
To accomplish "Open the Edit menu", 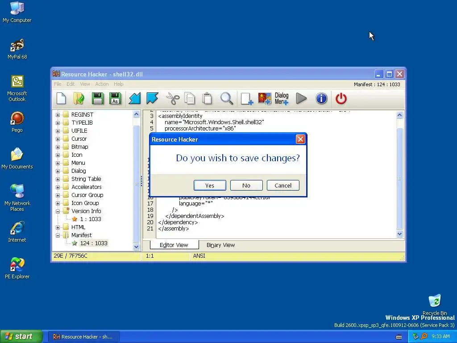I will coord(71,84).
